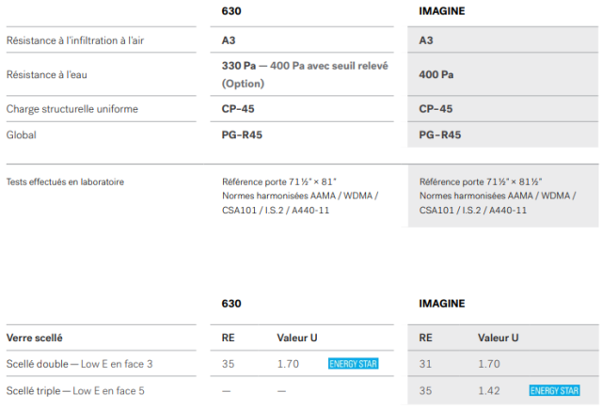Click the Résistance à l'infiltration à l'air row label
Image resolution: width=602 pixels, height=409 pixels.
pyautogui.click(x=75, y=40)
